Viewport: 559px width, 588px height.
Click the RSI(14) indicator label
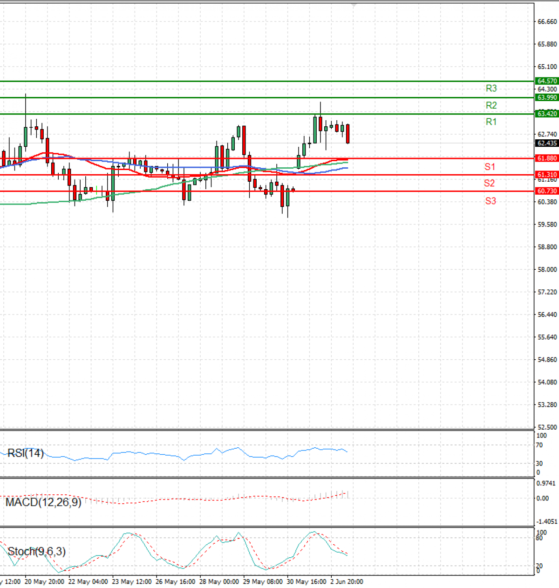[26, 453]
